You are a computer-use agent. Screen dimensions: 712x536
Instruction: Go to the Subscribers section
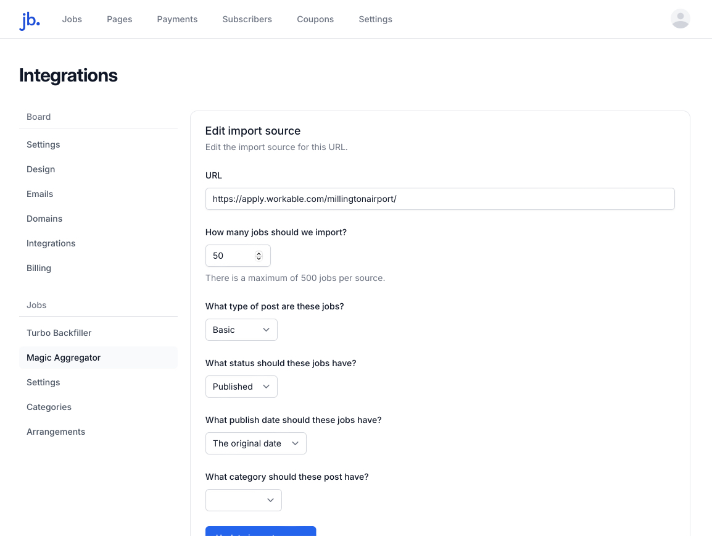247,19
